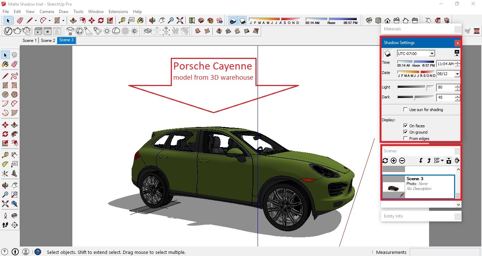
Task: Switch to the Scene 2 tab
Action: (48, 40)
